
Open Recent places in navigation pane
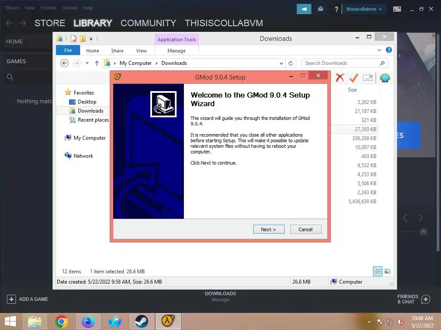point(93,120)
